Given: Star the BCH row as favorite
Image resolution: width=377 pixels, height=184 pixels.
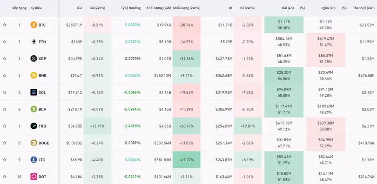Looking at the screenshot, I should pos(5,109).
